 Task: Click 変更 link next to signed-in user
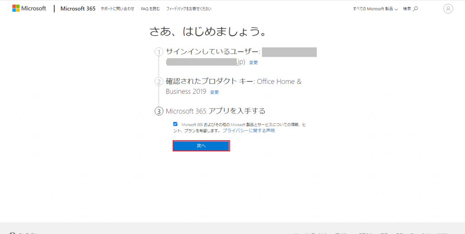click(253, 63)
